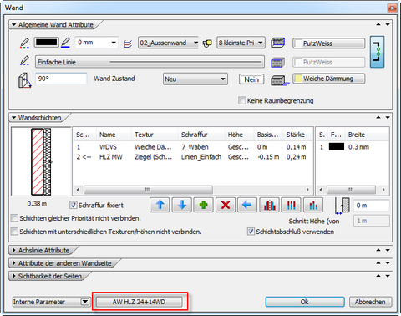This screenshot has width=401, height=316.
Task: Collapse the Allgemeine Wand Attribute section
Action: coord(13,24)
